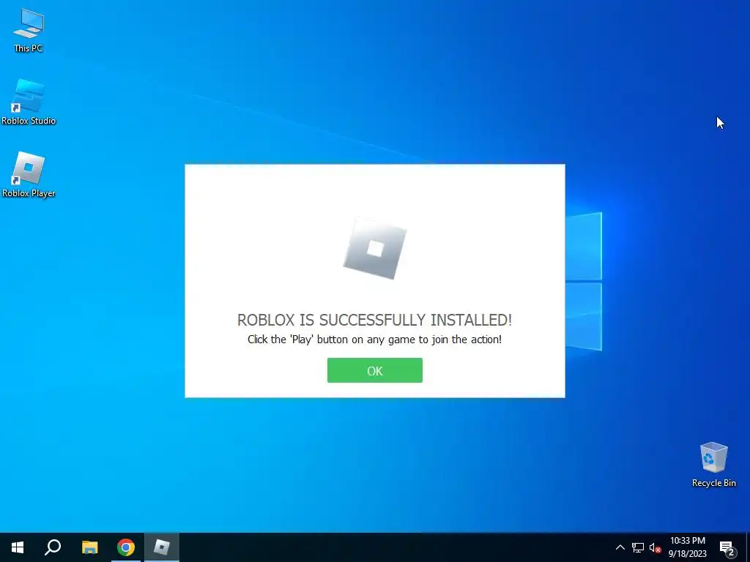Select the Recycle Bin icon
The height and width of the screenshot is (562, 750).
[713, 465]
